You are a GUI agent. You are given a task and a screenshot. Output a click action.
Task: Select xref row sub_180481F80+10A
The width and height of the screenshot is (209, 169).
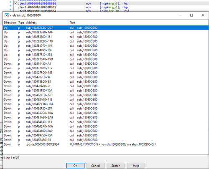pos(106,91)
